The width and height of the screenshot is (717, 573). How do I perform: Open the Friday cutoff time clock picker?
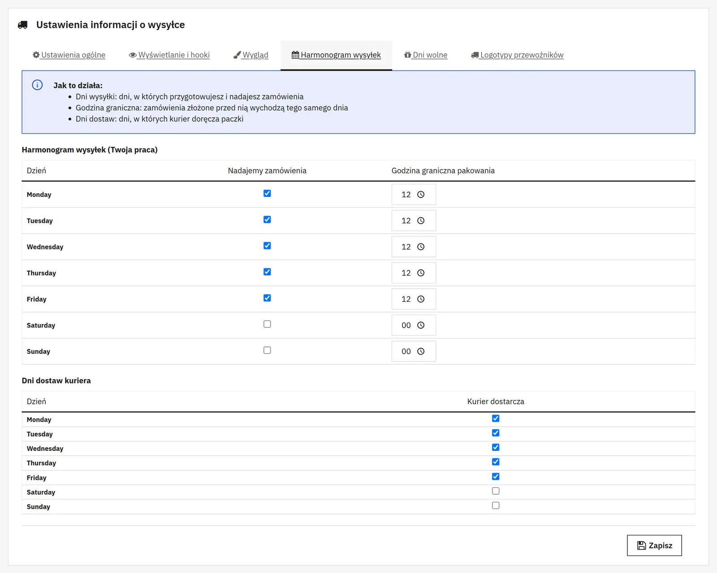(421, 299)
